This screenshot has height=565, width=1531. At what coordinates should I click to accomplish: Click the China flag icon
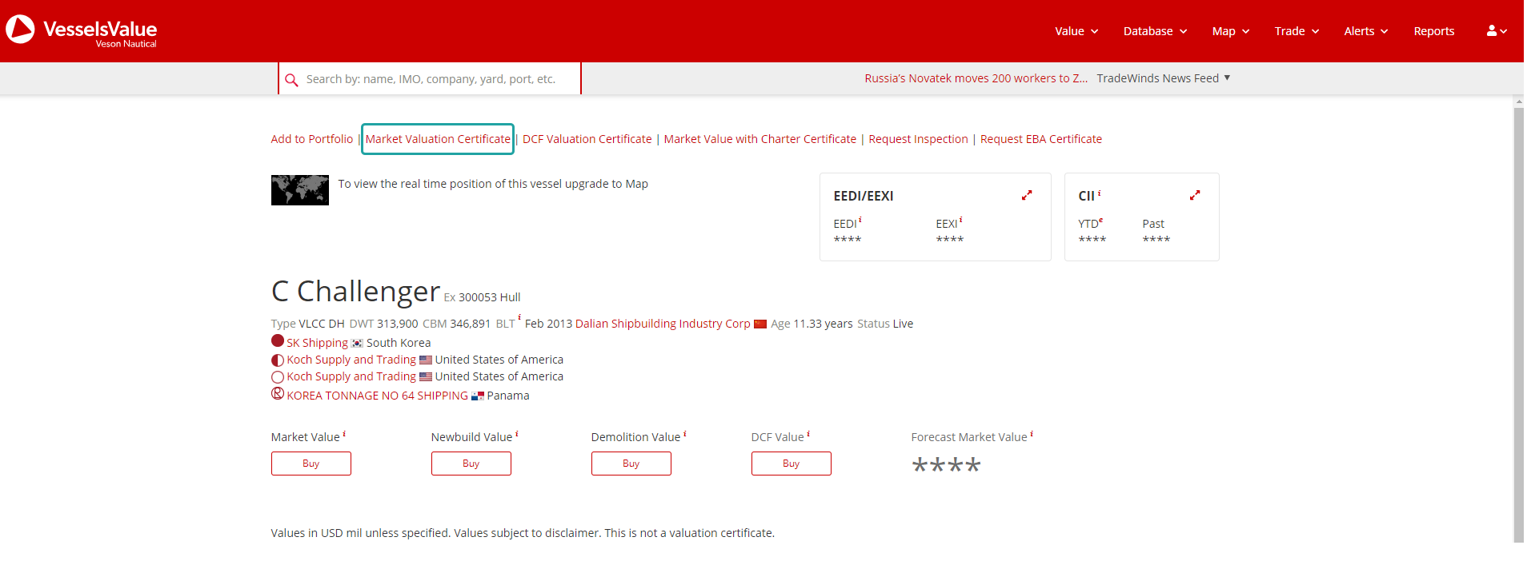pyautogui.click(x=760, y=324)
